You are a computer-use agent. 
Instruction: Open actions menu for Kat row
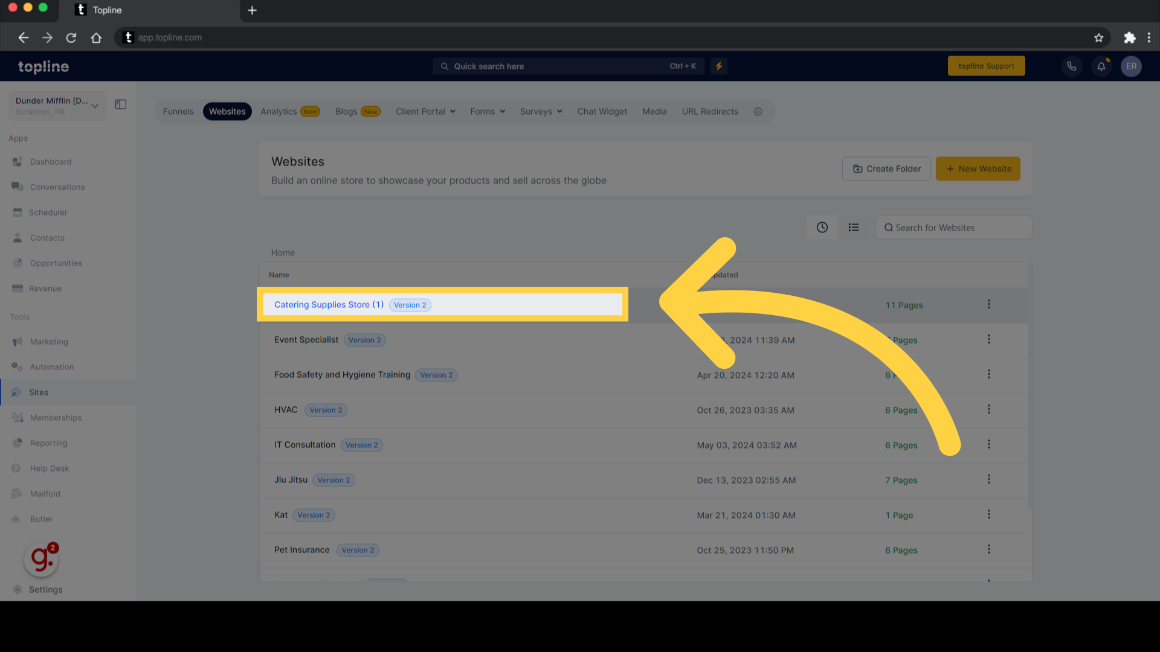pyautogui.click(x=989, y=514)
